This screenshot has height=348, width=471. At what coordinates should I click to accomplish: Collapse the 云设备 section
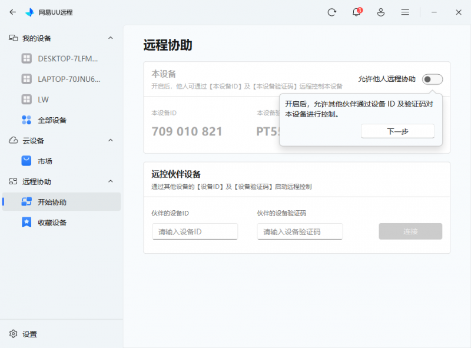112,140
